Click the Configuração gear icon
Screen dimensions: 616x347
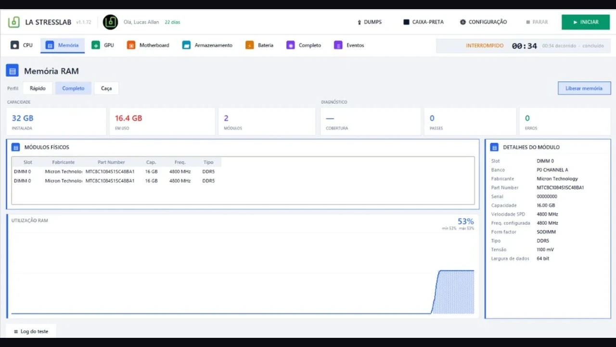463,22
